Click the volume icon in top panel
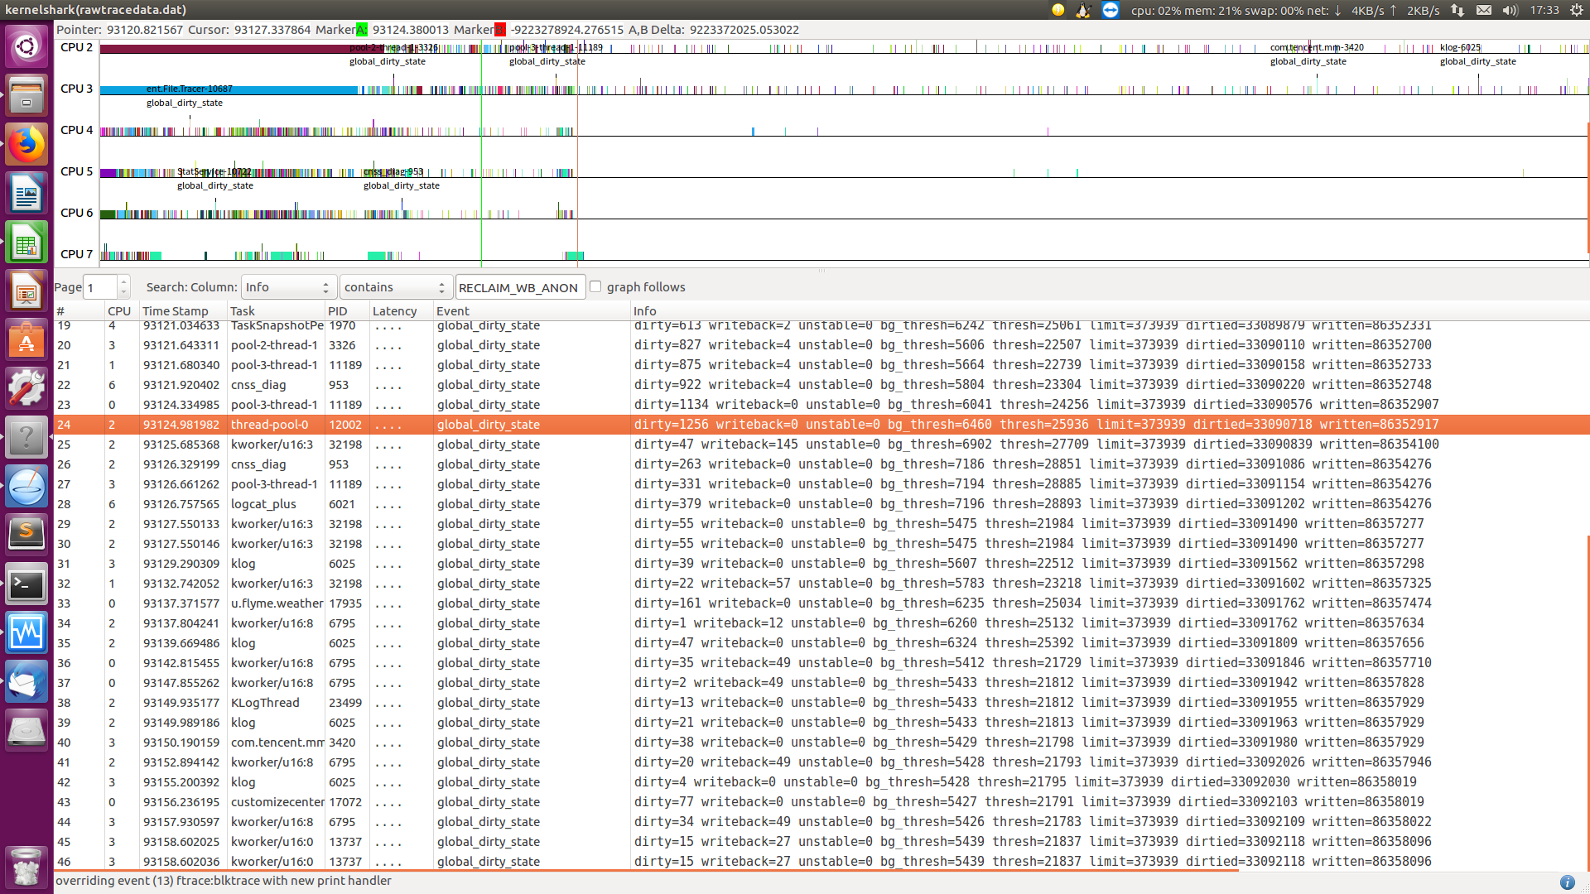This screenshot has width=1590, height=894. [1510, 10]
